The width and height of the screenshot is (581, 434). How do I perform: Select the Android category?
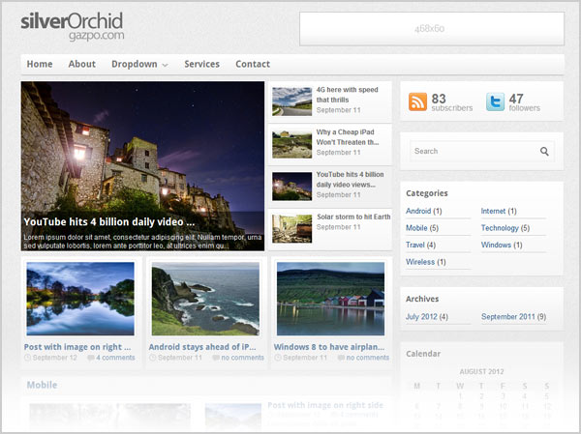tap(418, 211)
